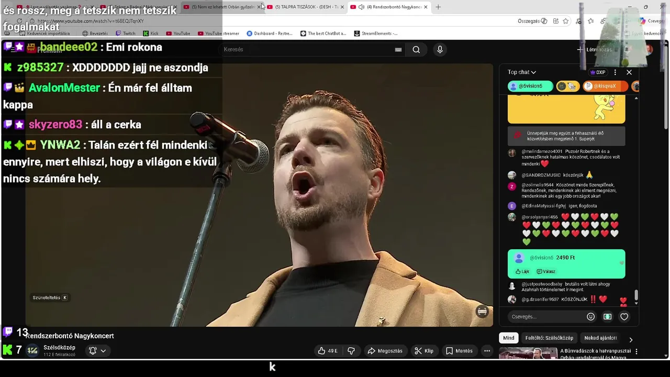Create a clip with the Klip button
Screen dimensions: 670x377
tap(425, 351)
